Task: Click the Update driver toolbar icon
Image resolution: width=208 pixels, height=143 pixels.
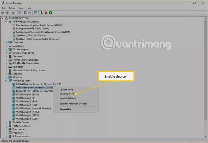Action: coord(42,13)
